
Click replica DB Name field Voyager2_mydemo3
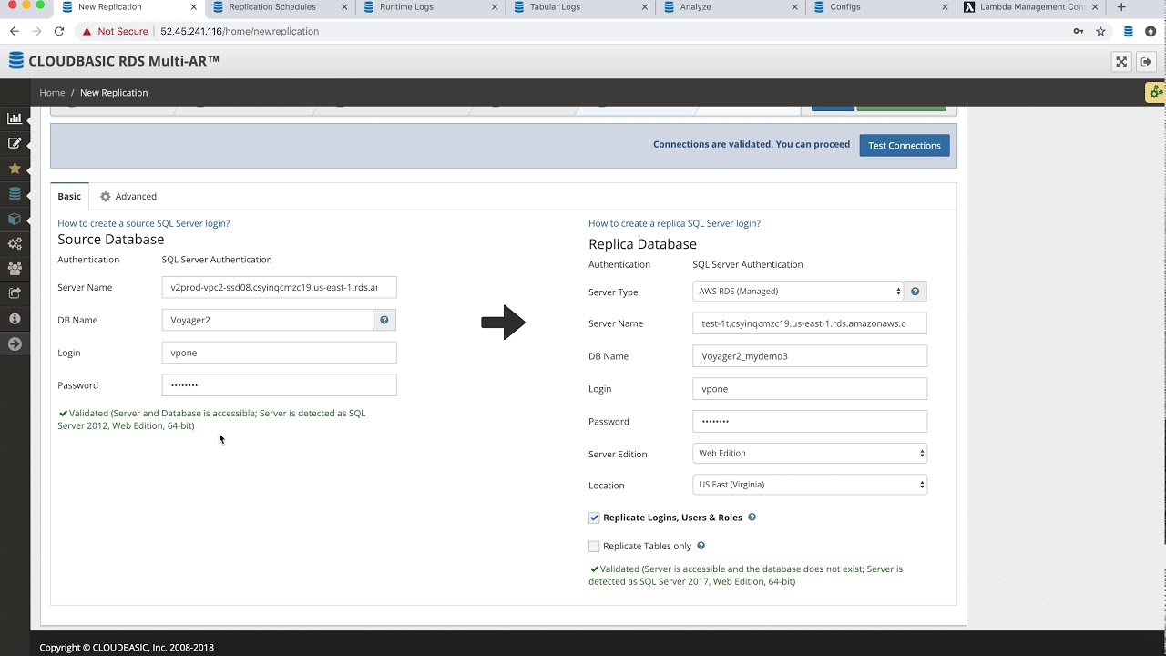coord(810,356)
